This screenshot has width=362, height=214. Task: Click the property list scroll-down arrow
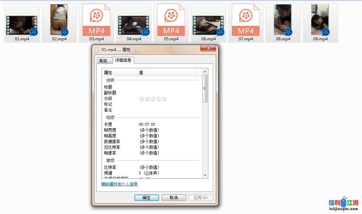(205, 175)
